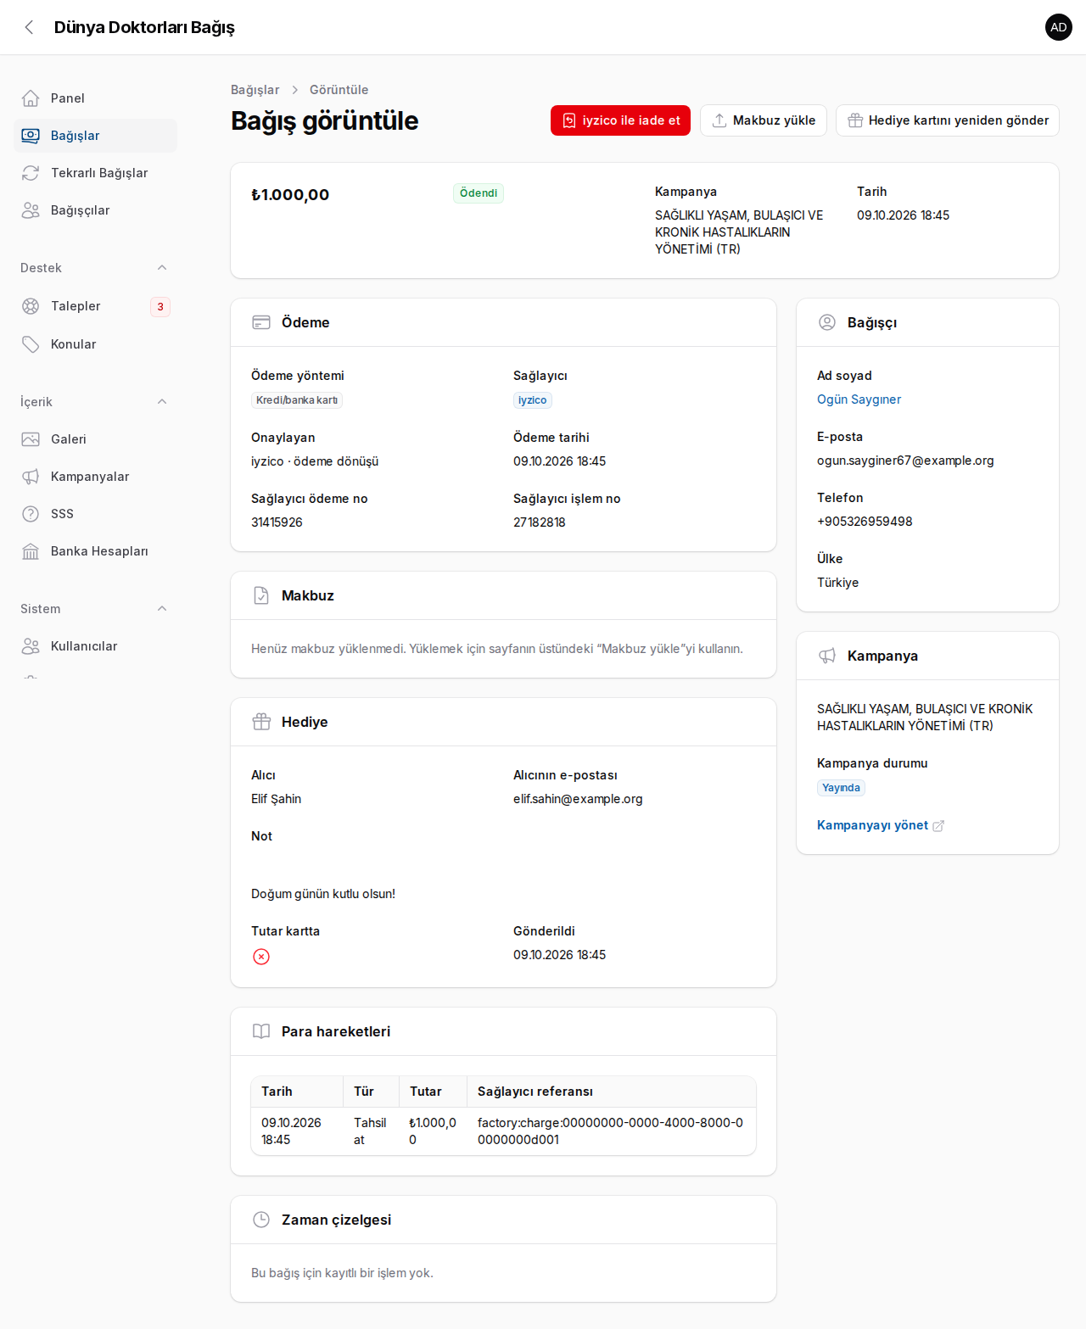1086x1329 pixels.
Task: Go to Bağışlar breadcrumb link
Action: [255, 90]
